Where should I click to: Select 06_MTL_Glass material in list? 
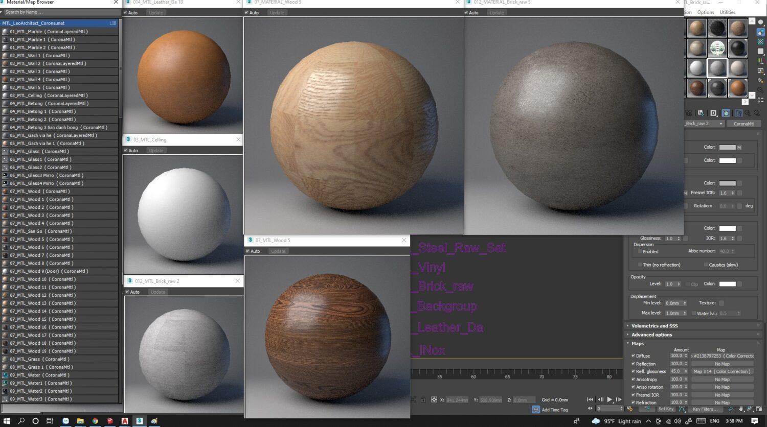(59, 151)
